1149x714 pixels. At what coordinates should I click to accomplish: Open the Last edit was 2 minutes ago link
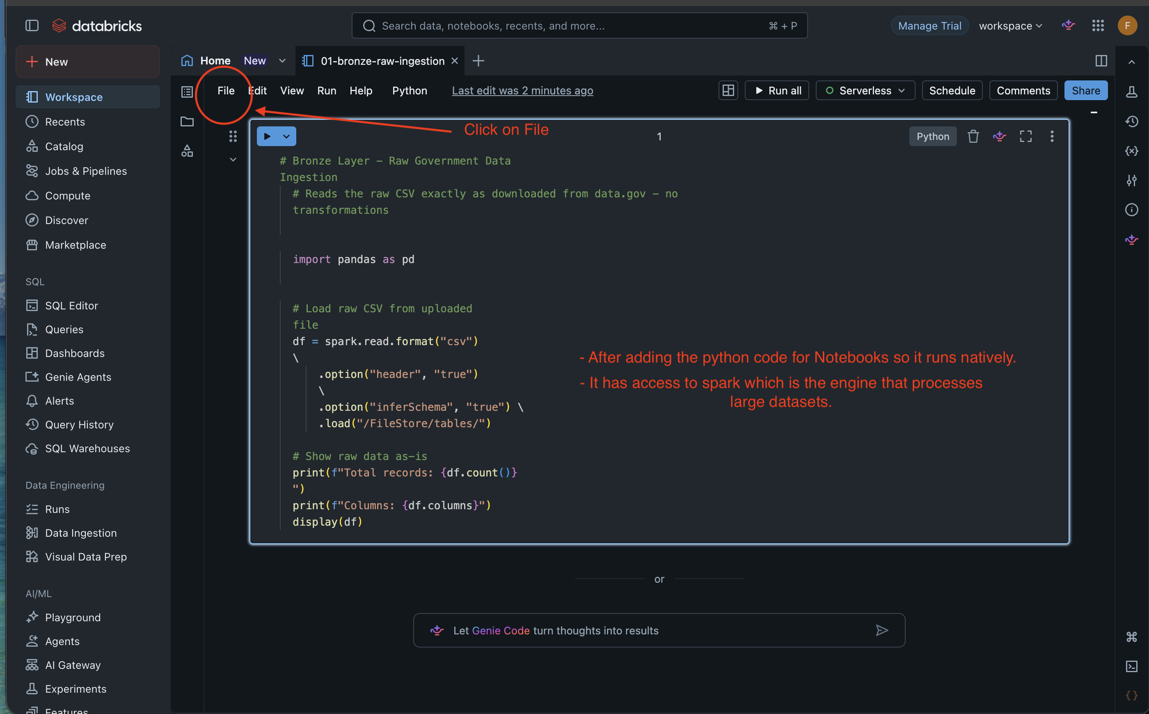pos(522,91)
